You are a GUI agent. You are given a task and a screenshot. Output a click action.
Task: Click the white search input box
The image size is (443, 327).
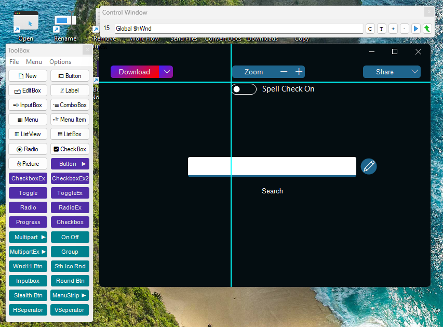point(272,166)
